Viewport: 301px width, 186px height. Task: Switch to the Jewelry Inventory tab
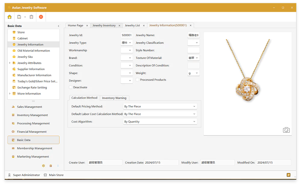tap(104, 26)
